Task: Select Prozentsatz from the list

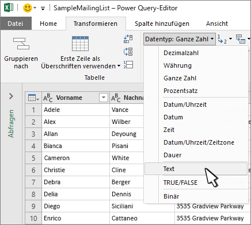Action: [180, 91]
